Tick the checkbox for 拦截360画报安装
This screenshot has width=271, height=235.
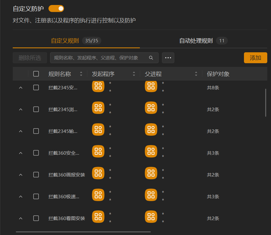click(36, 175)
